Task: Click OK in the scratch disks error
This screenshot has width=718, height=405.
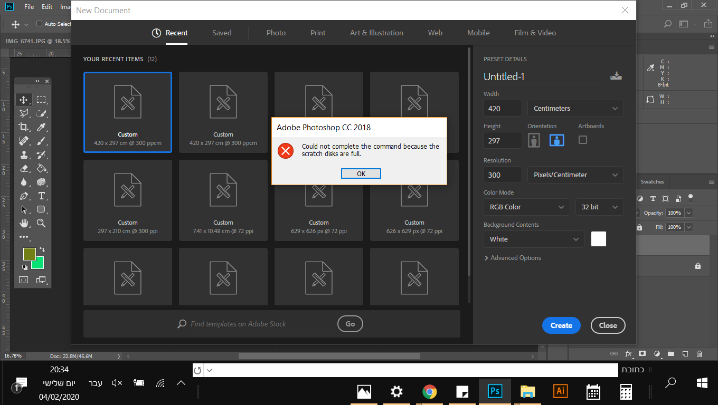Action: (361, 173)
